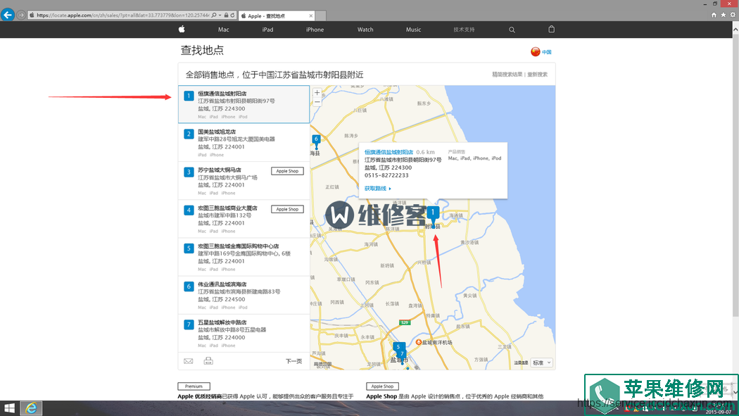
Task: Open 恒旗通信盐城射阳店 link in map popup
Action: click(x=389, y=152)
